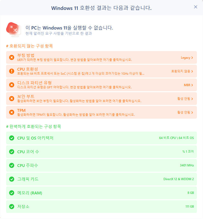
Task: Click the green check next to 그래픽 카드
Action: 11,179
